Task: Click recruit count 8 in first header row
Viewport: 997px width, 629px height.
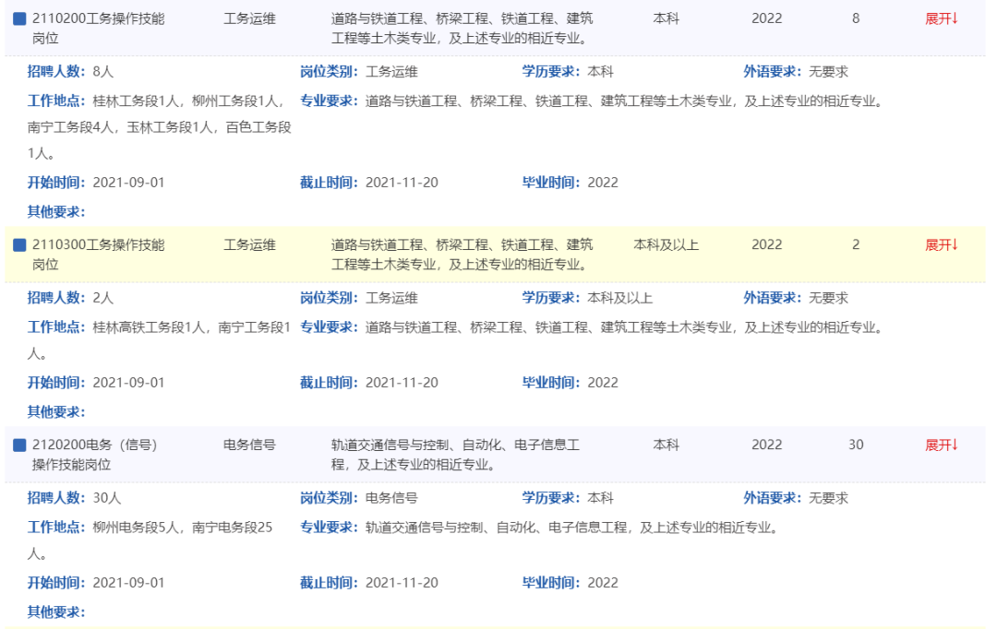Action: (856, 18)
